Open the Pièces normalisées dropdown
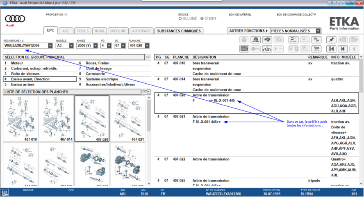364x197 pixels. (x=318, y=31)
